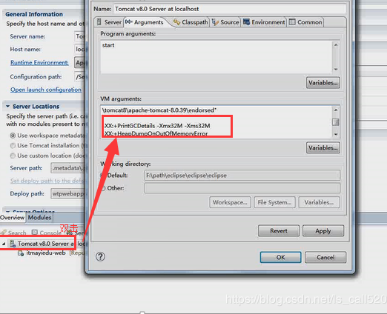
Task: Select the Default working directory option
Action: coord(115,176)
